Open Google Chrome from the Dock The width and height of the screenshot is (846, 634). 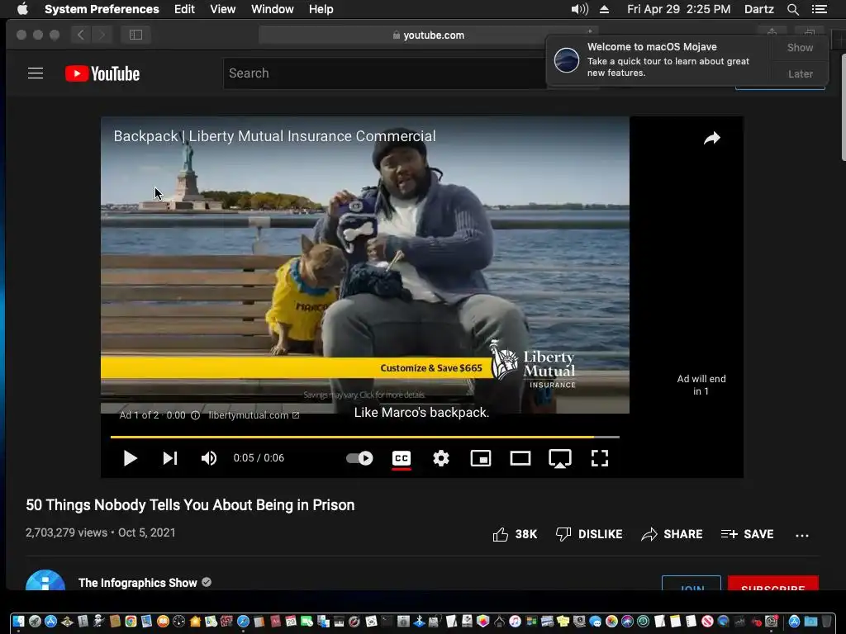coord(131,621)
